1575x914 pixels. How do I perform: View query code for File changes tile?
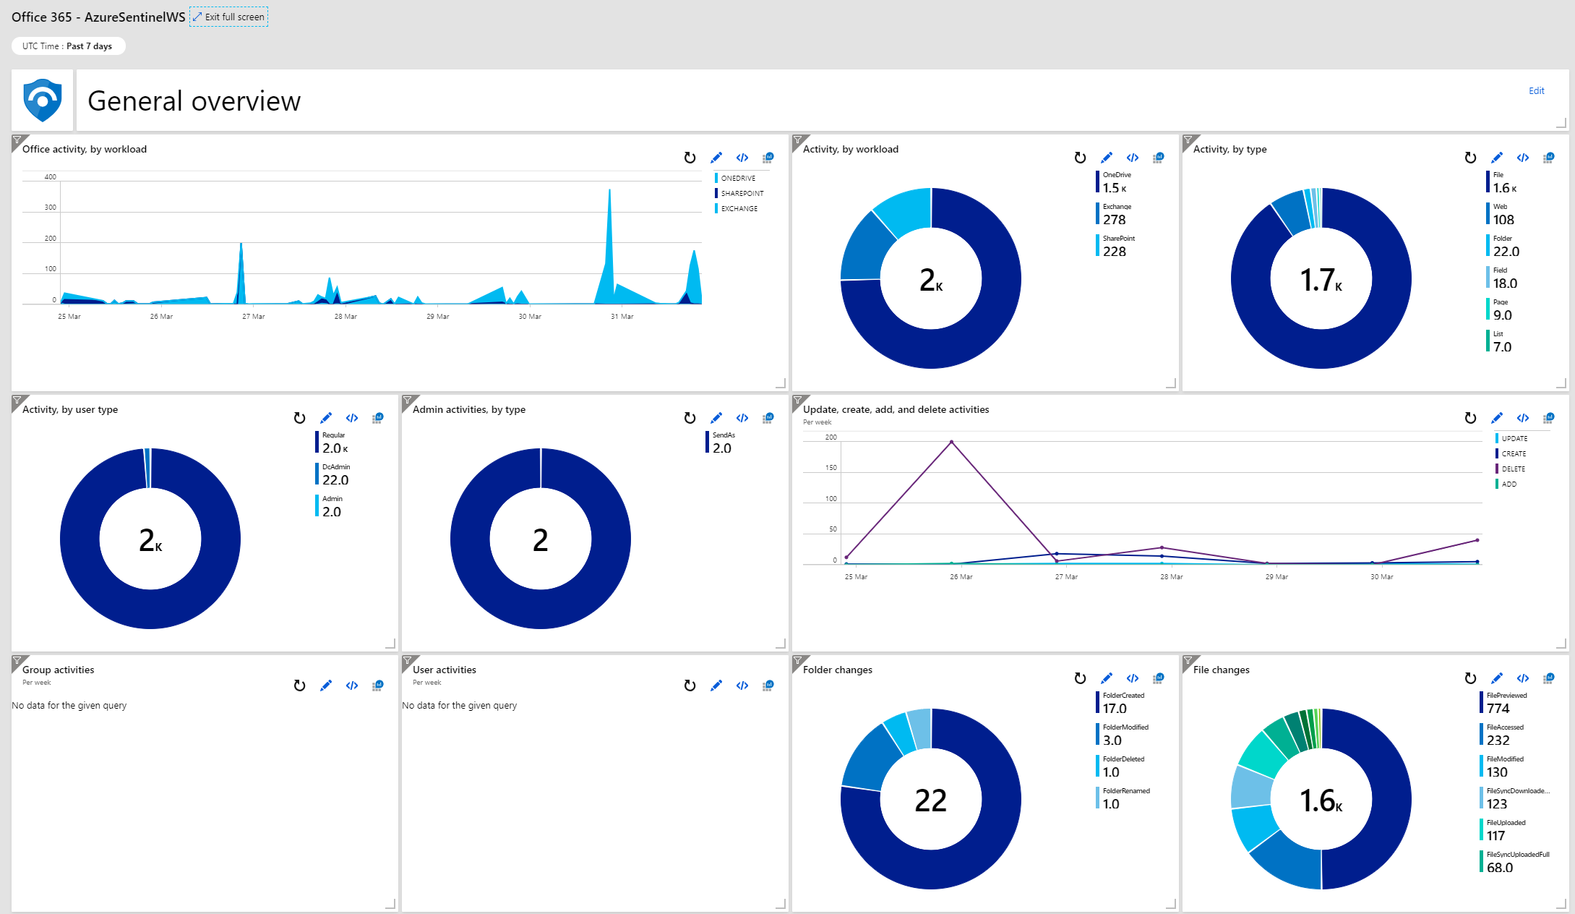click(x=1522, y=678)
